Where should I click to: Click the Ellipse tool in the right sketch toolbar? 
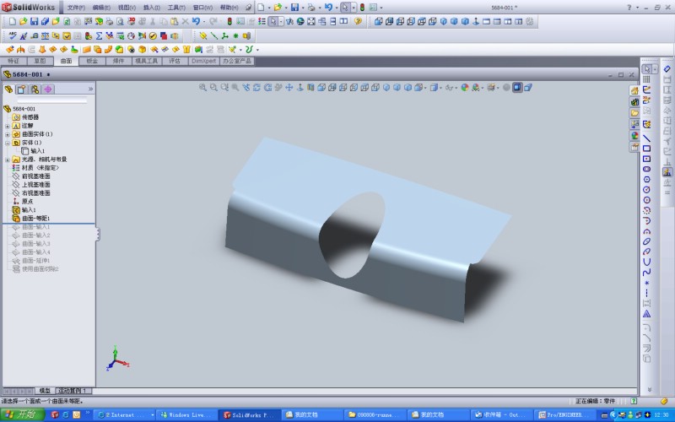point(646,241)
